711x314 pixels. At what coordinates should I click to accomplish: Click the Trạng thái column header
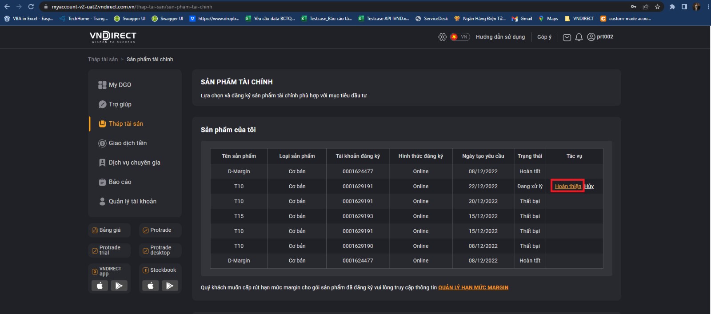[x=530, y=156]
